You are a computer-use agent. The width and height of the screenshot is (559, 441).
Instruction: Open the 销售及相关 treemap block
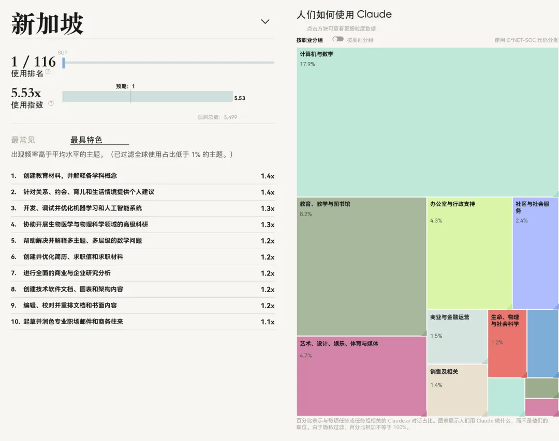[x=458, y=390]
